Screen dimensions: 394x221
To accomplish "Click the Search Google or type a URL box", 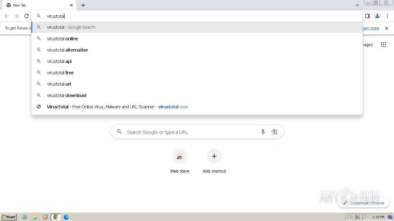I will pos(197,132).
